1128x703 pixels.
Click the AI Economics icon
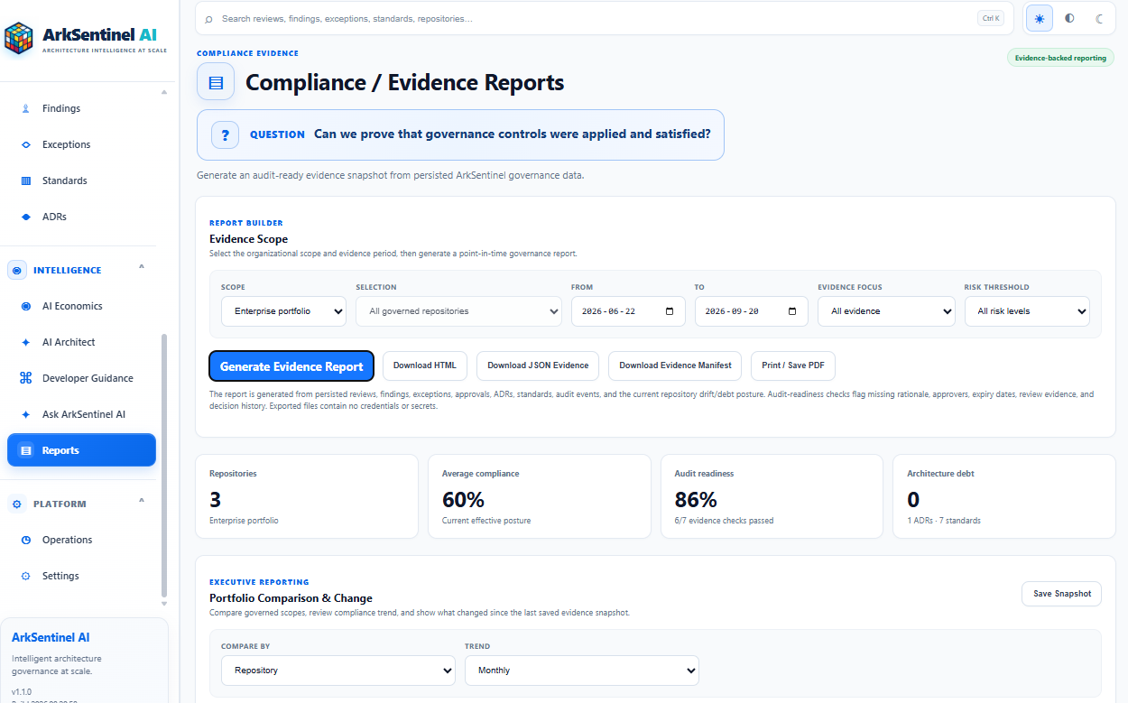tap(25, 306)
